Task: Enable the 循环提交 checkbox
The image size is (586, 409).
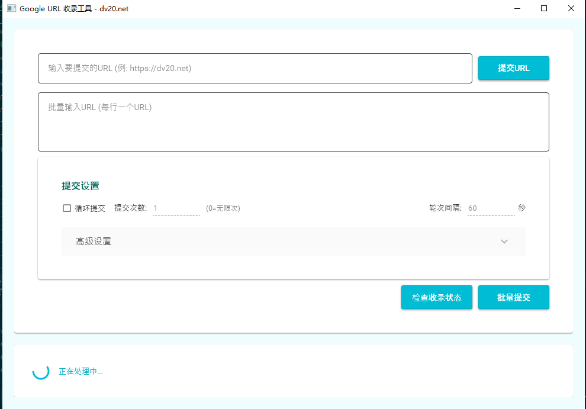Action: pos(67,208)
